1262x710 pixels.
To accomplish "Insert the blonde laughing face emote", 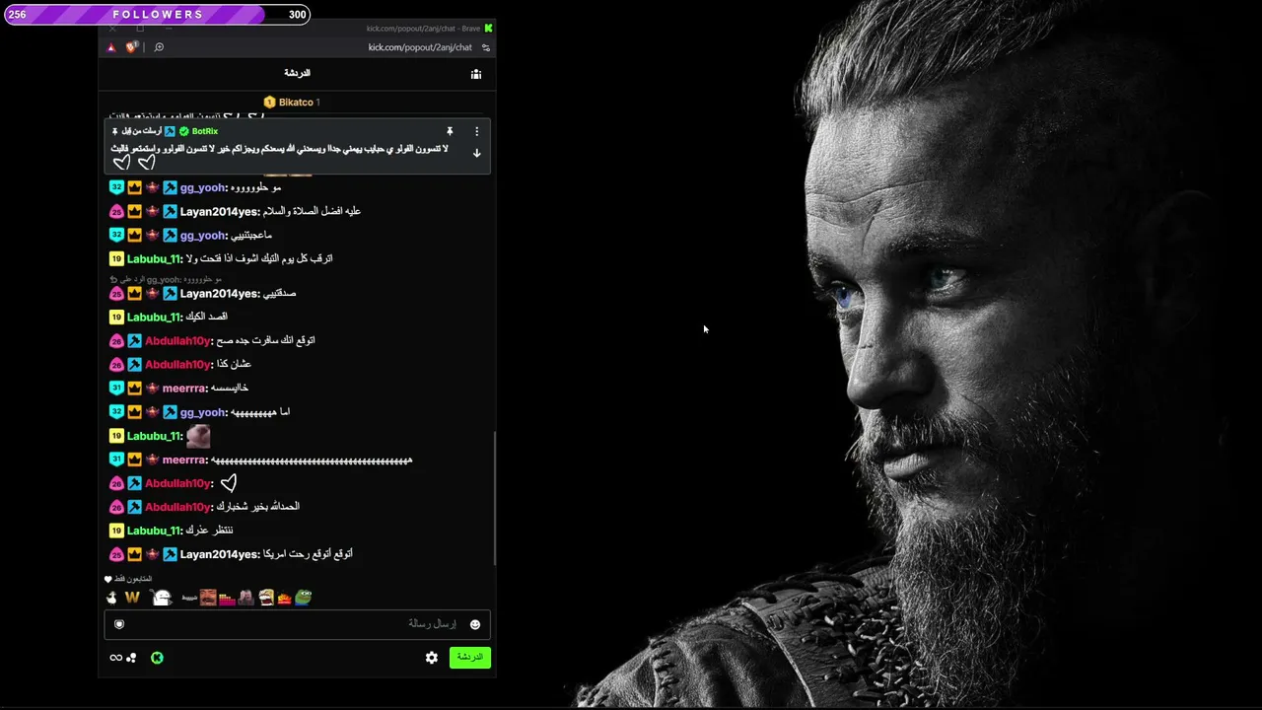I will pos(265,597).
